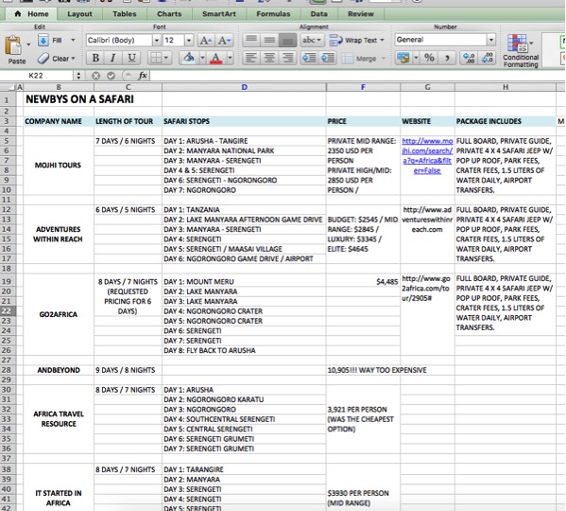Apply percent style number format

coord(429,58)
